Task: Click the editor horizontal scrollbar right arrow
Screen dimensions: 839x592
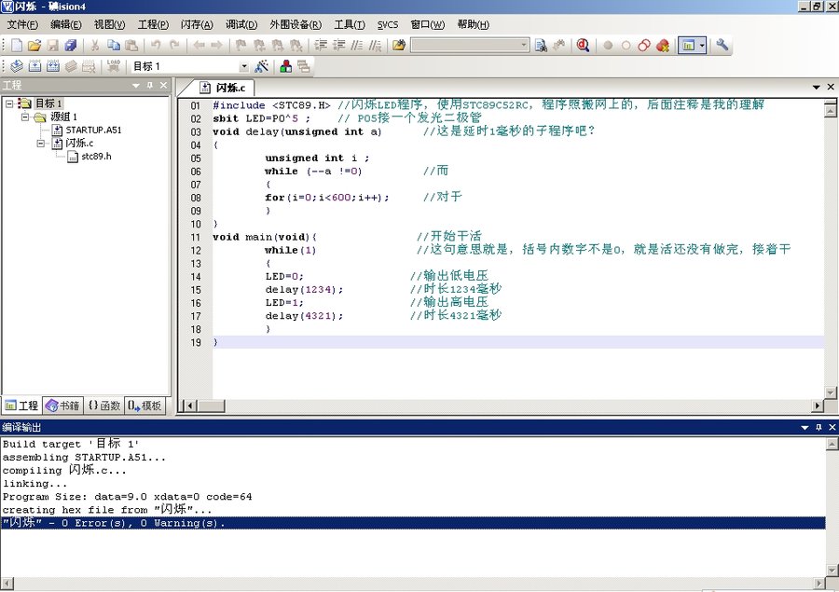Action: pos(818,406)
